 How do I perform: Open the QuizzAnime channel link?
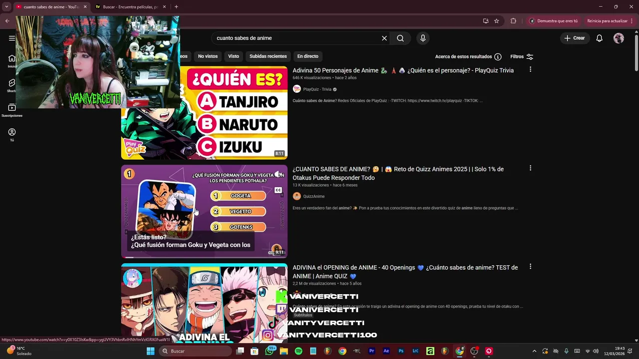coord(314,196)
